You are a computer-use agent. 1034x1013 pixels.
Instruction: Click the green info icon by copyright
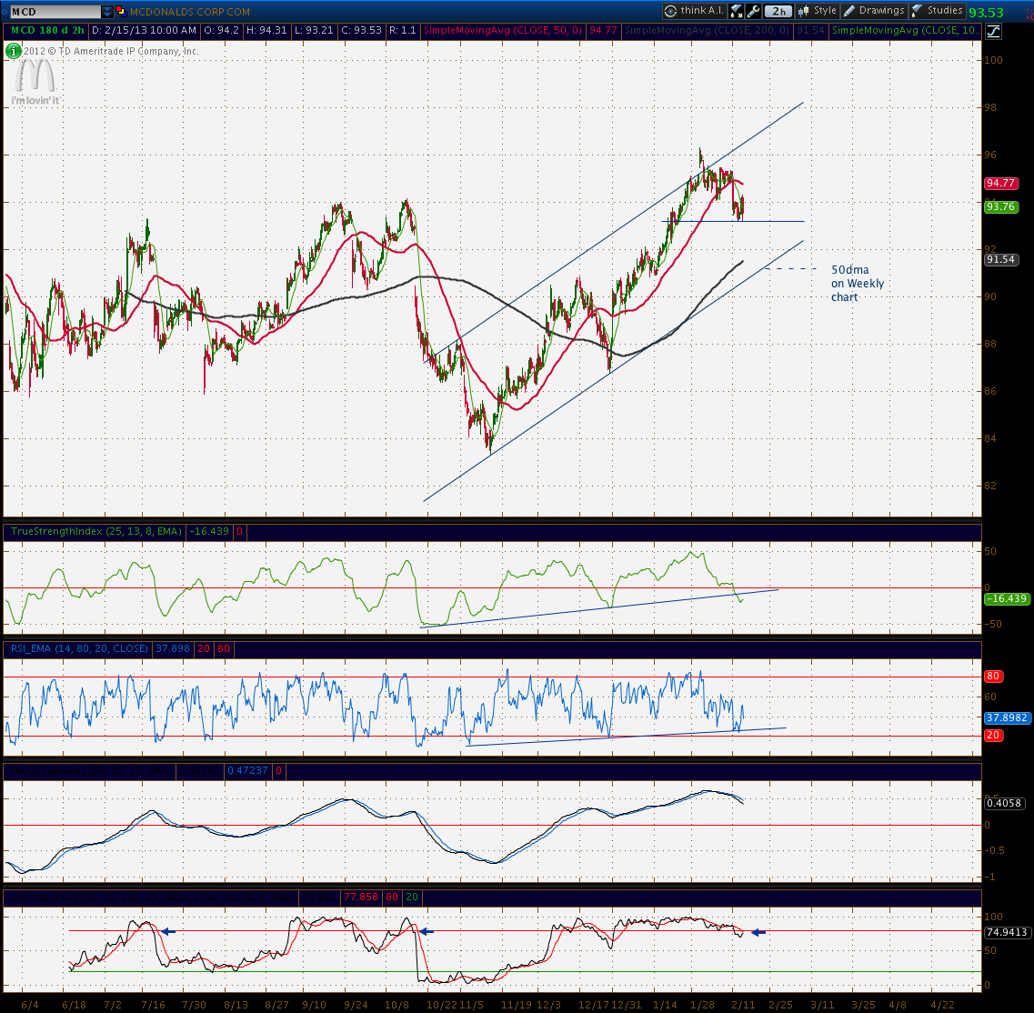[14, 51]
